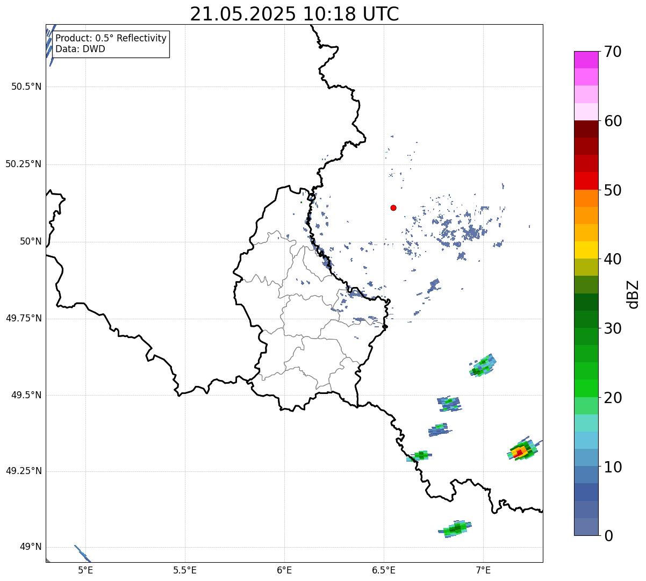The image size is (646, 581).
Task: Click the 7°E longitude label
Action: click(x=483, y=570)
